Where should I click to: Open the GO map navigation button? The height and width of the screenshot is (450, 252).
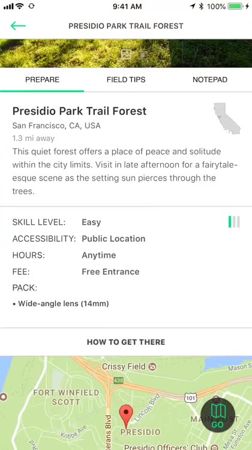(218, 415)
